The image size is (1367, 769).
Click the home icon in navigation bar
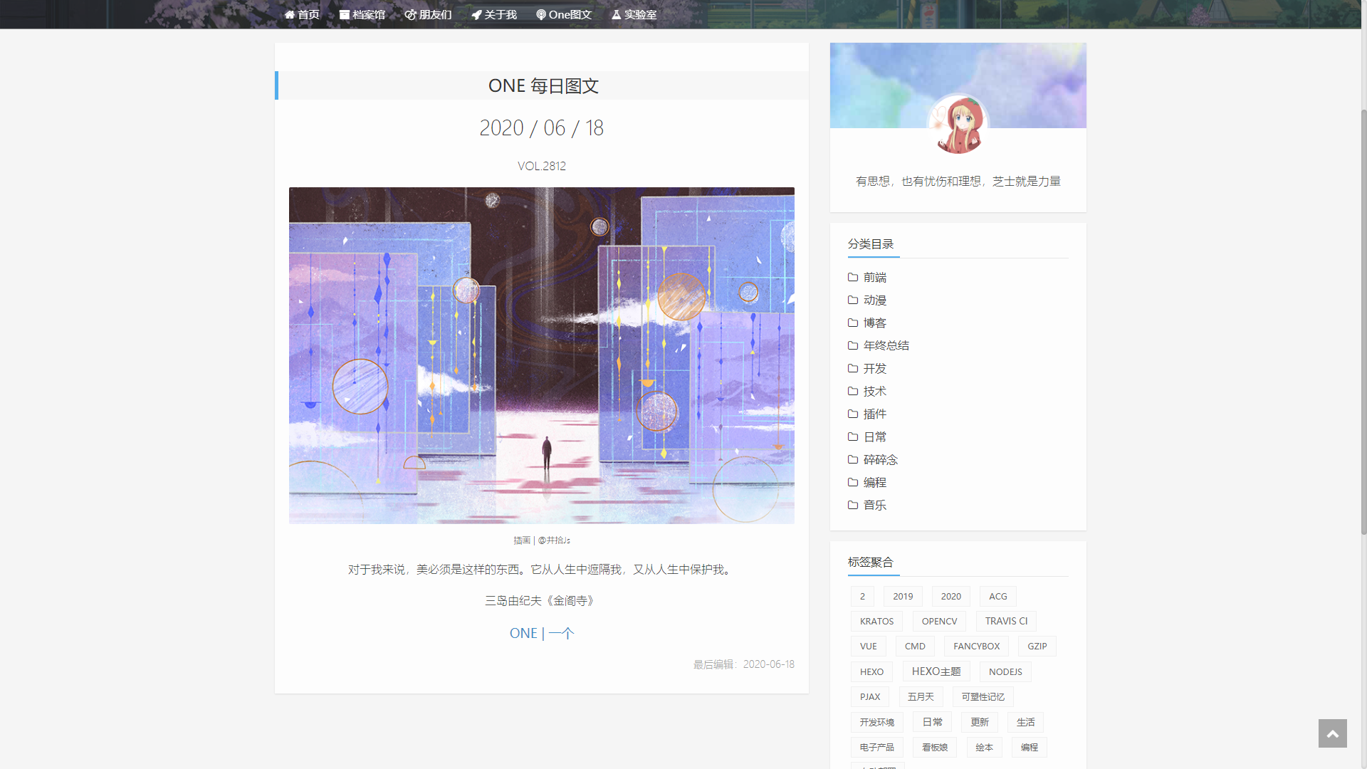pyautogui.click(x=289, y=14)
